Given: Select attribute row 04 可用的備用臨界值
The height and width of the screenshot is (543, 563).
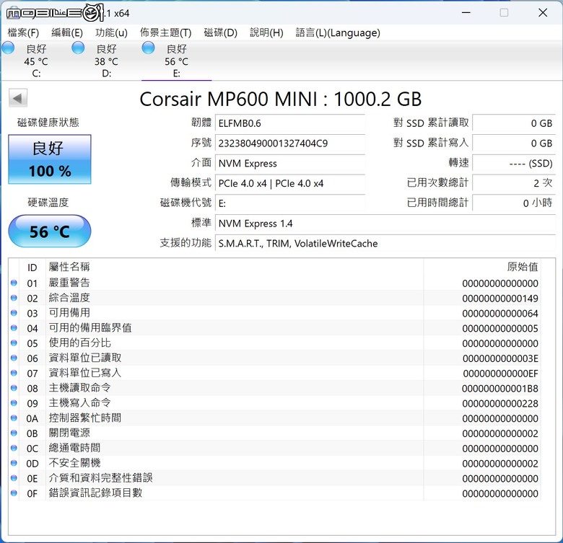Looking at the screenshot, I should (275, 328).
